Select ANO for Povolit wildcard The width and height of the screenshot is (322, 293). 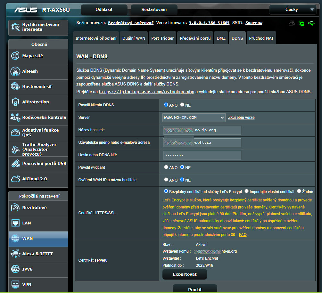pyautogui.click(x=166, y=167)
